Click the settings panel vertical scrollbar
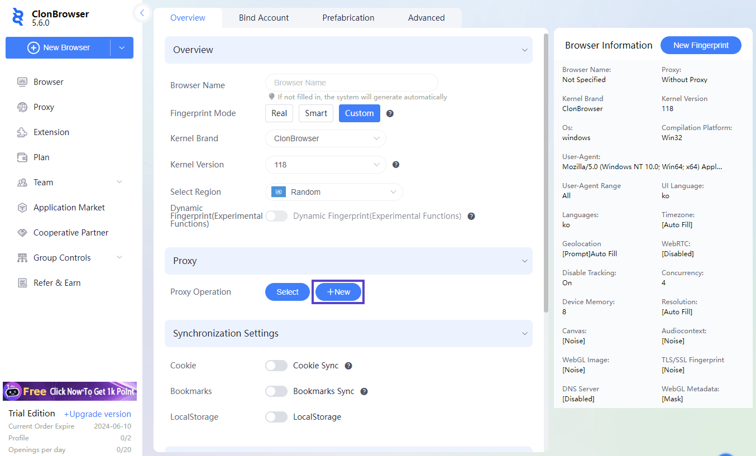 546,173
